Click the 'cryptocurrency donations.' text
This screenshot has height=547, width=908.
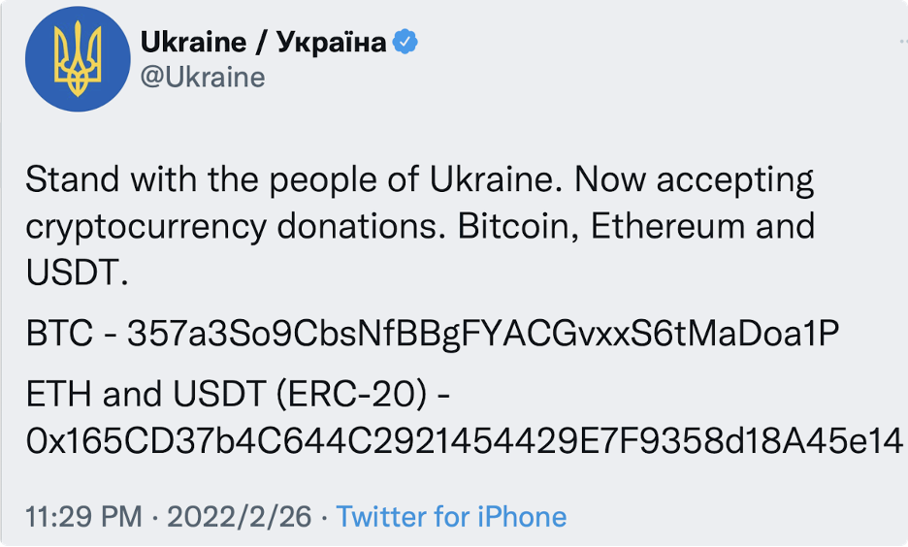pyautogui.click(x=236, y=227)
